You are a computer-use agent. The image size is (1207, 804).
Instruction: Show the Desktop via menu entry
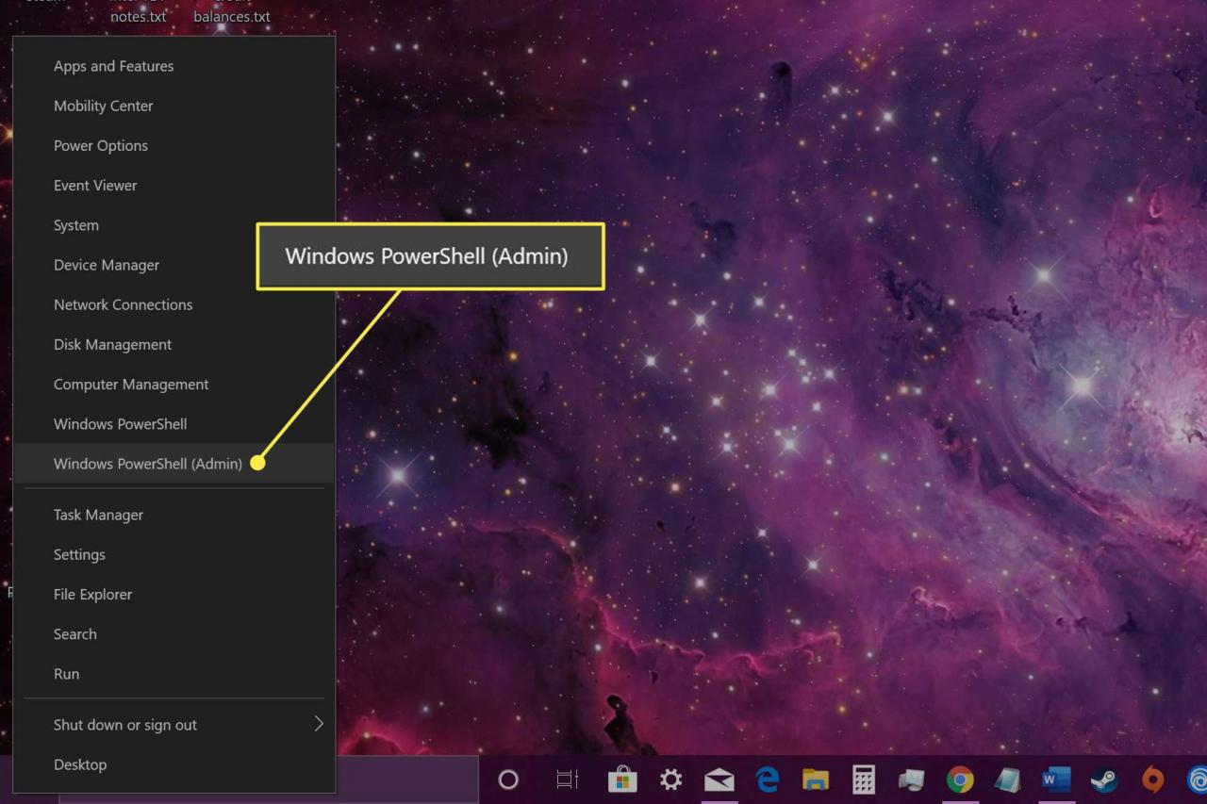[174, 764]
